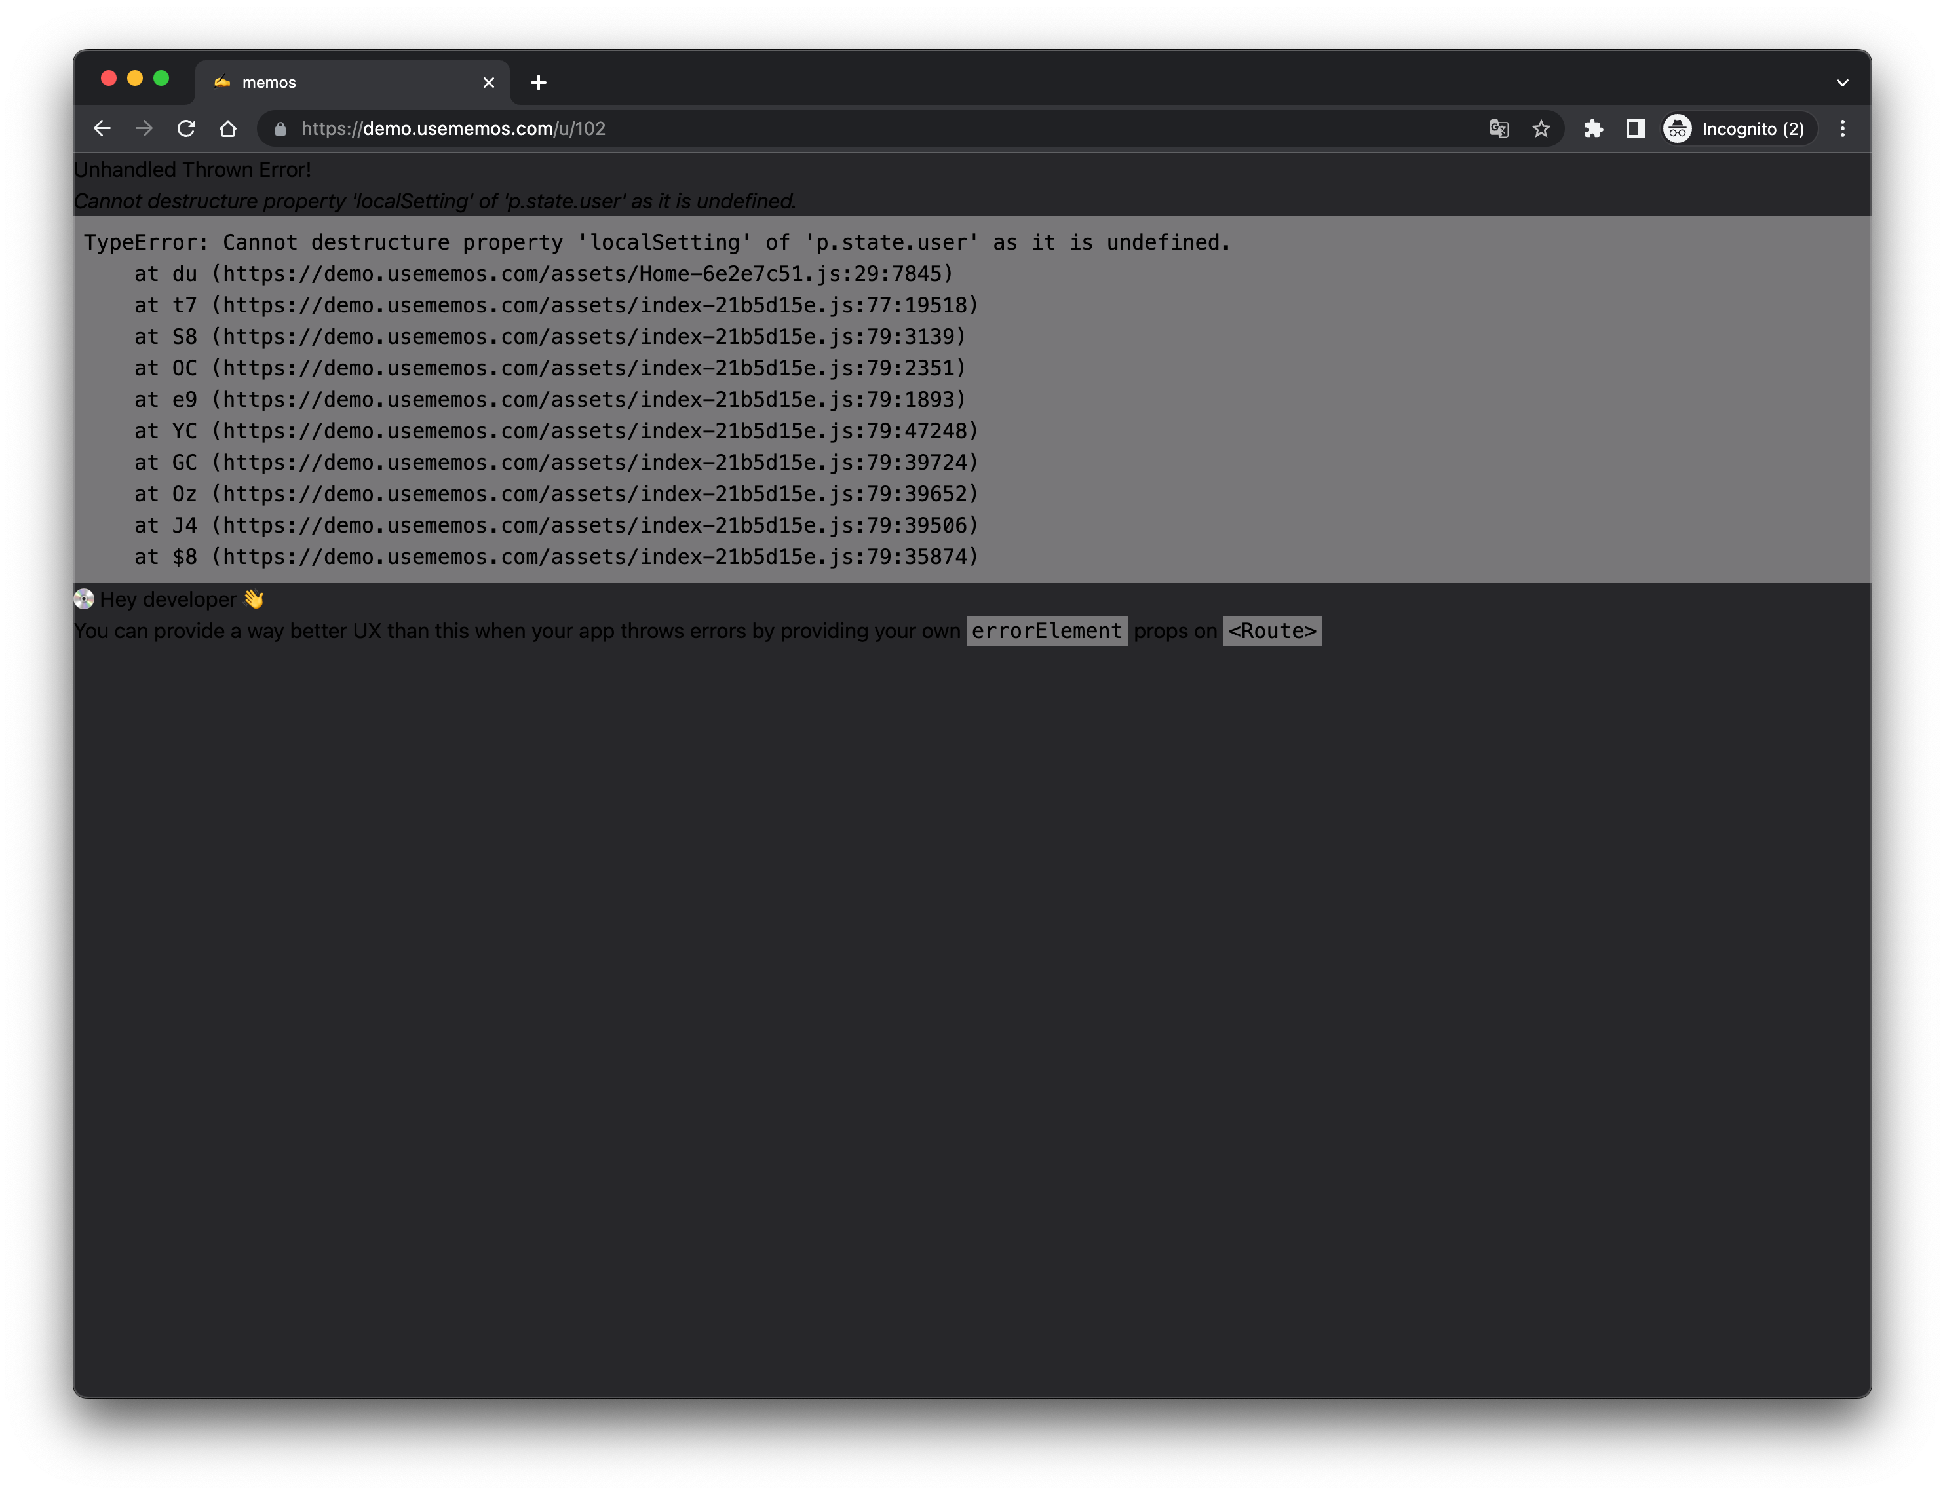Open the side panel
The height and width of the screenshot is (1495, 1945).
[x=1635, y=128]
